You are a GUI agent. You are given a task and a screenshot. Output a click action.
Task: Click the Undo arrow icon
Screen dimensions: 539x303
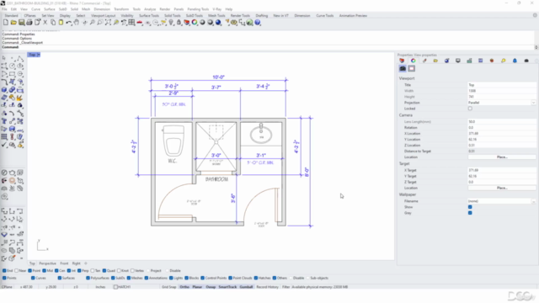(x=69, y=23)
